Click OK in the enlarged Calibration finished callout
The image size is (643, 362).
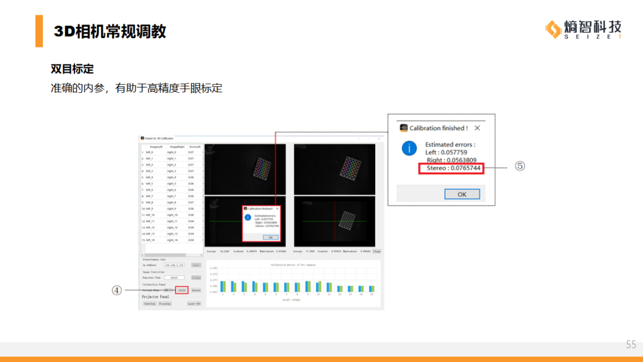click(462, 194)
